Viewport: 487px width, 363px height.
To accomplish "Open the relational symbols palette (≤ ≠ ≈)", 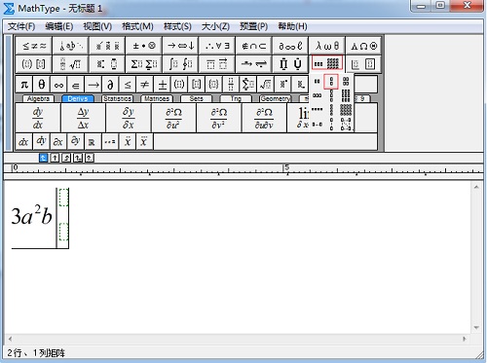I will 34,46.
